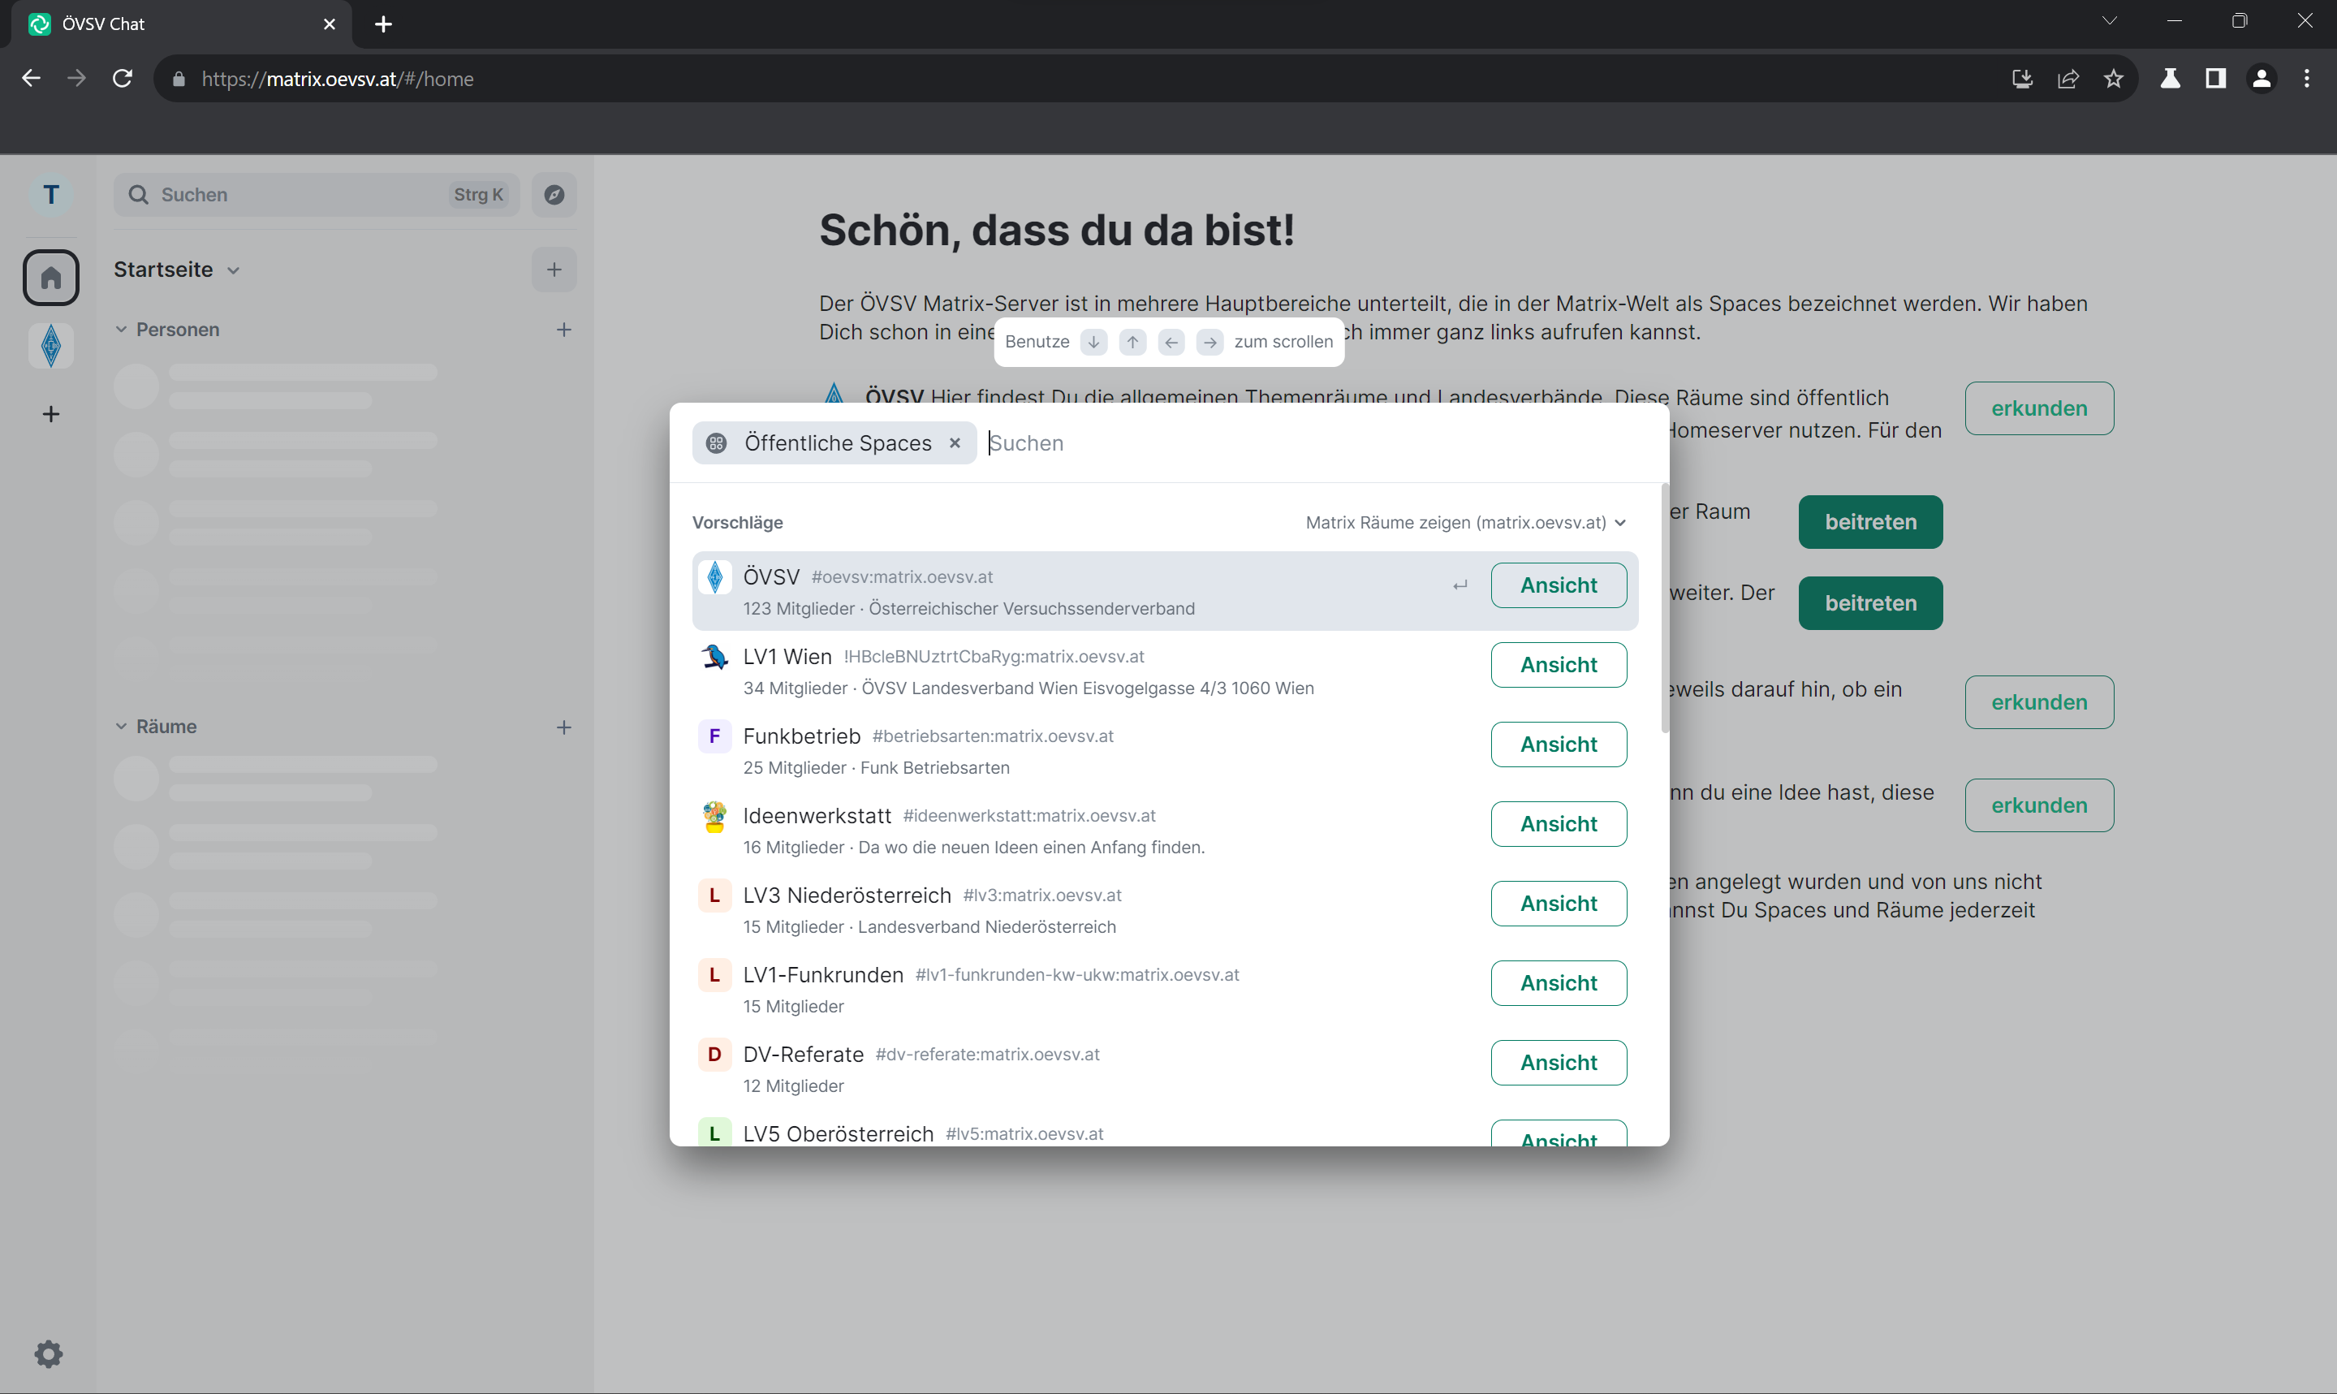This screenshot has height=1394, width=2337.
Task: Click beitreten next to 'er Raum'
Action: [x=1870, y=522]
